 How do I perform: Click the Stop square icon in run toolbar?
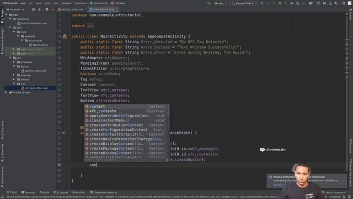303,3
